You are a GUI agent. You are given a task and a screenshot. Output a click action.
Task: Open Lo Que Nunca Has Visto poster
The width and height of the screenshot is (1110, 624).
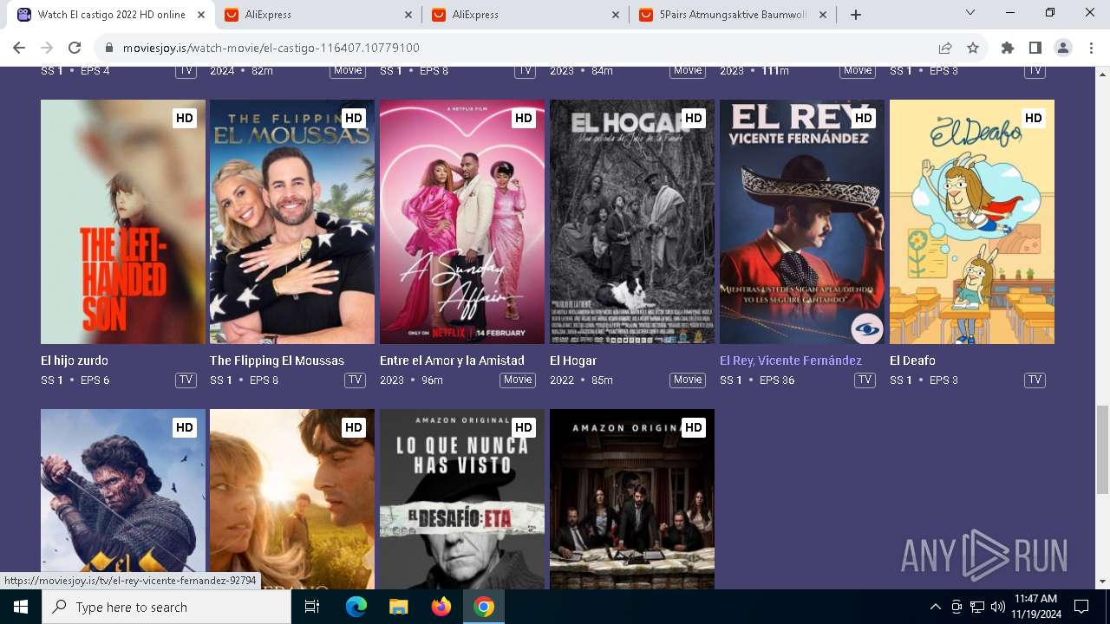point(462,499)
